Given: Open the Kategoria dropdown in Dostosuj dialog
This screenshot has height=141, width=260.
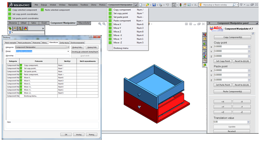Looking at the screenshot, I should coord(68,47).
